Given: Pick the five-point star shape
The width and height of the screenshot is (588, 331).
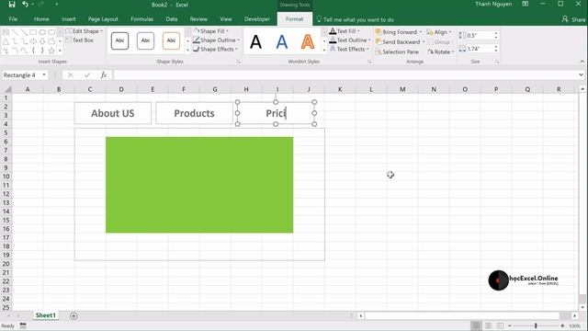Looking at the screenshot, I should (51, 51).
